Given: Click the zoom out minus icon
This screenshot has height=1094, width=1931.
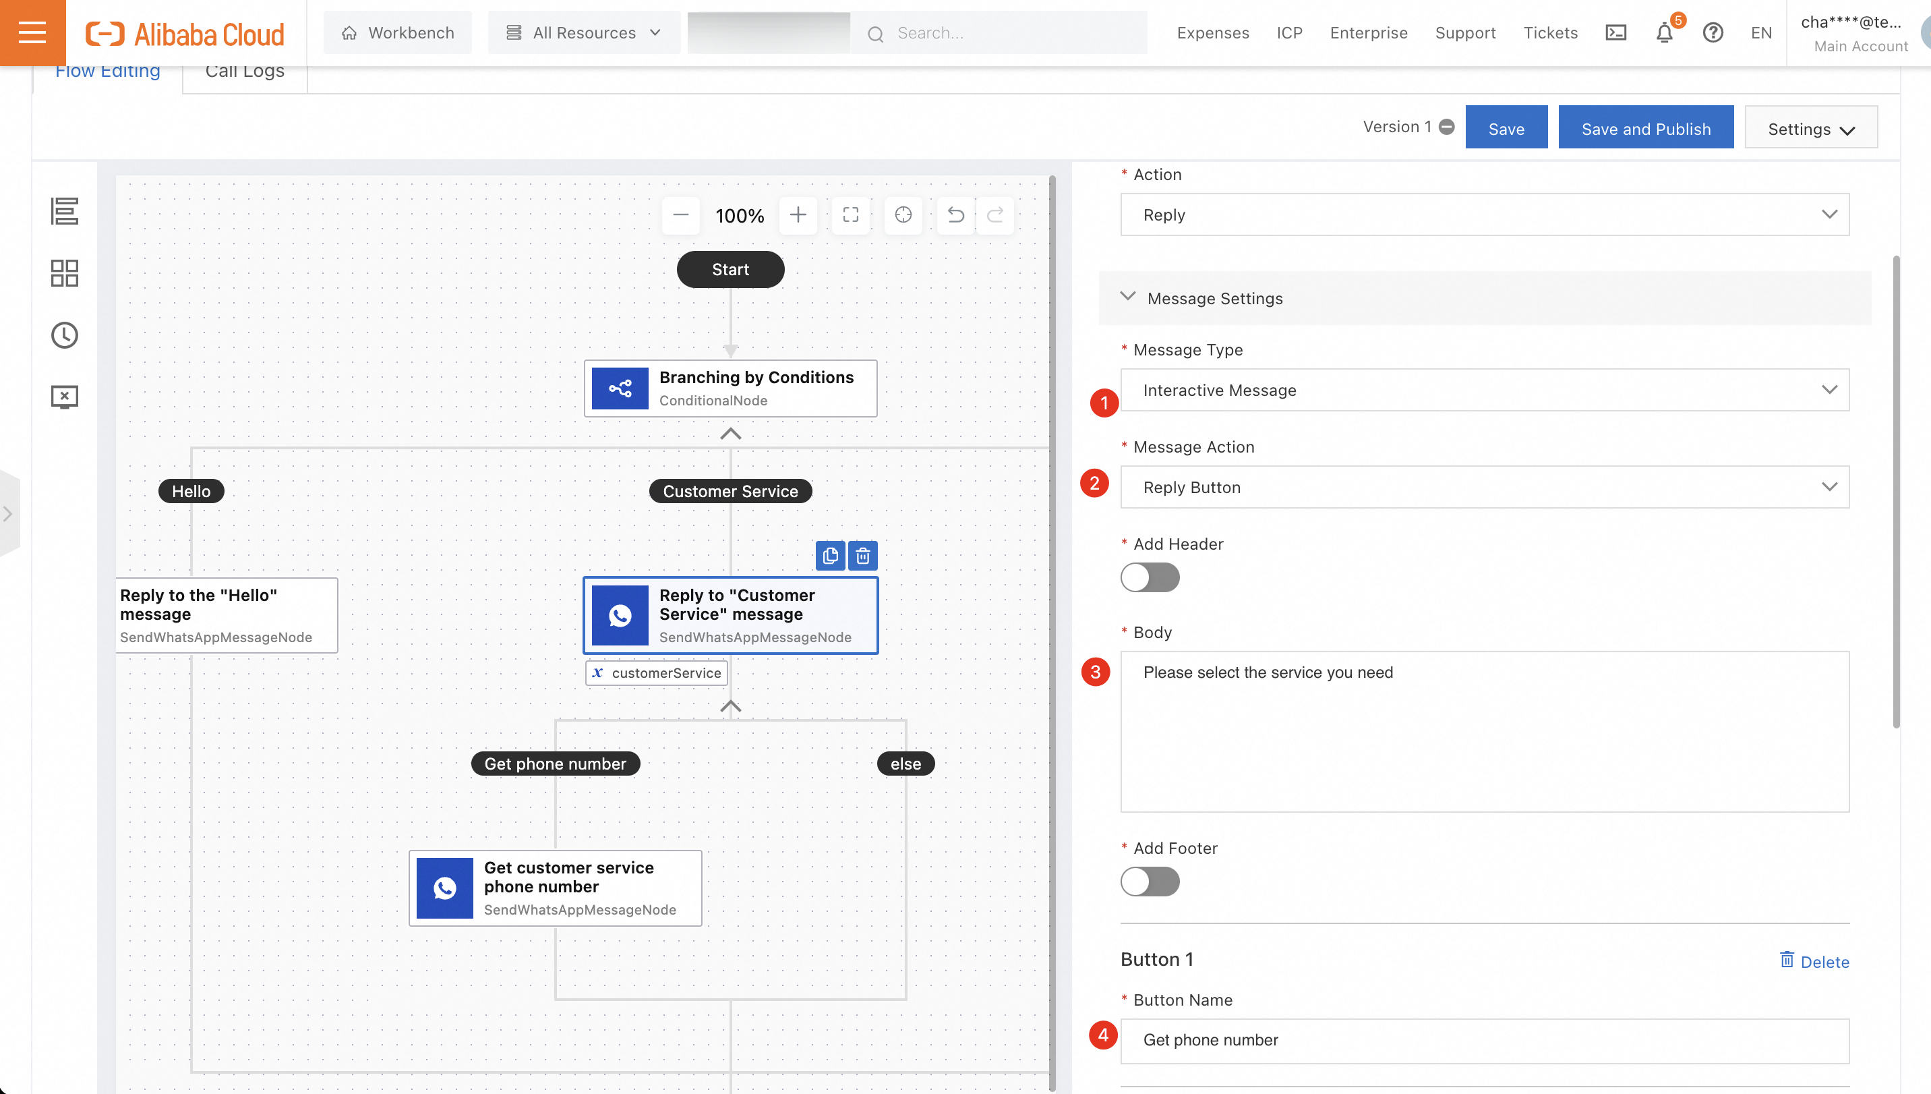Looking at the screenshot, I should click(680, 216).
